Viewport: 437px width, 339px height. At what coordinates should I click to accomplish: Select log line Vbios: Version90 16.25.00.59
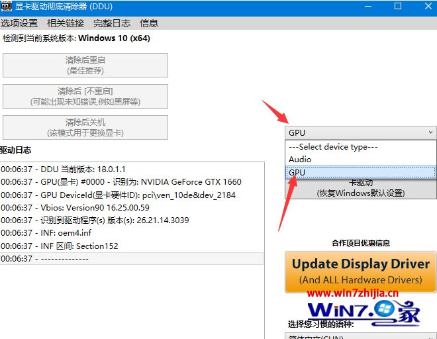132,208
